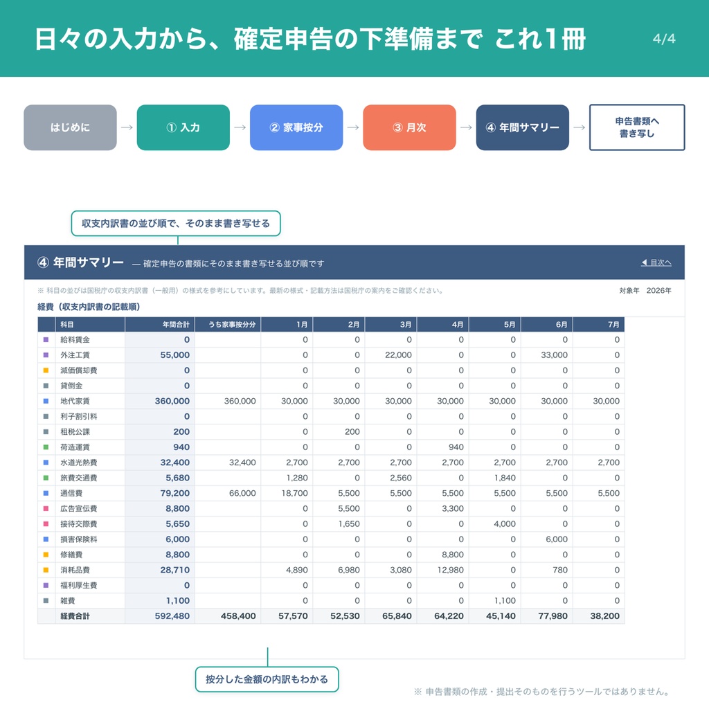Click the green swatch beside 旅費交通費
This screenshot has width=709, height=709.
click(46, 478)
